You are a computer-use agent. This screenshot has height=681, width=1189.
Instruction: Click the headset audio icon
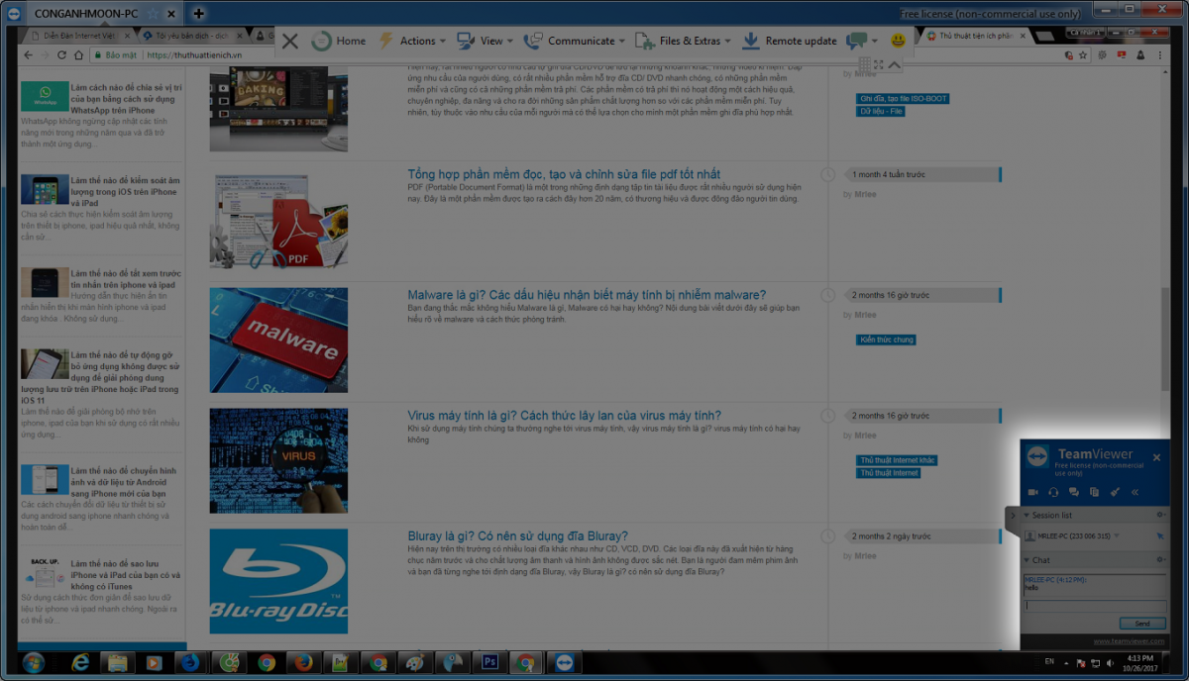1053,492
